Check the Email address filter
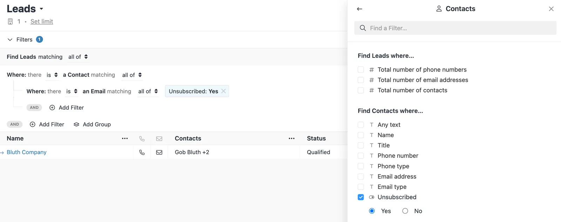 pyautogui.click(x=361, y=176)
